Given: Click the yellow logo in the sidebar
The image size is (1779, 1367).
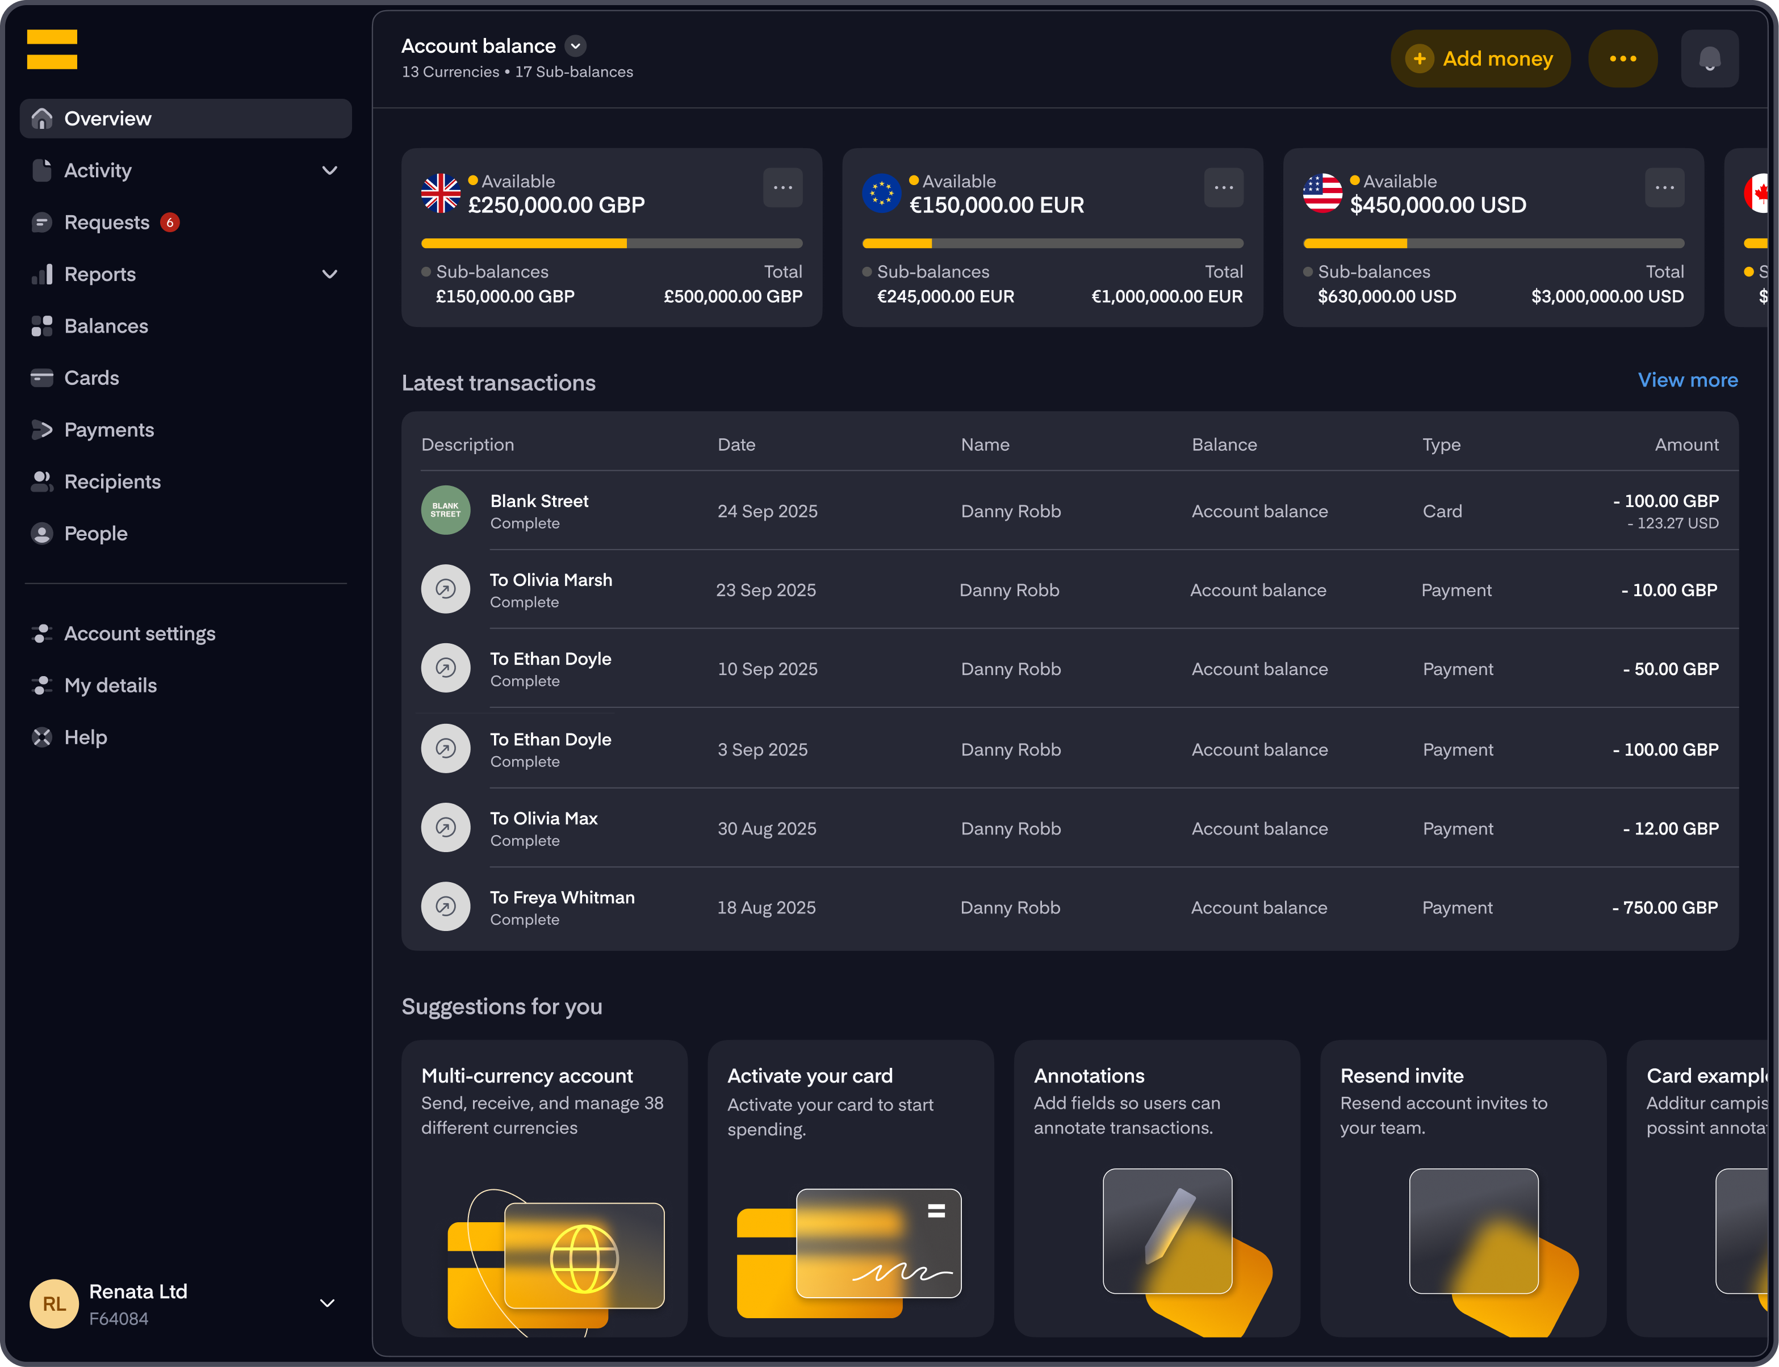Looking at the screenshot, I should click(52, 49).
